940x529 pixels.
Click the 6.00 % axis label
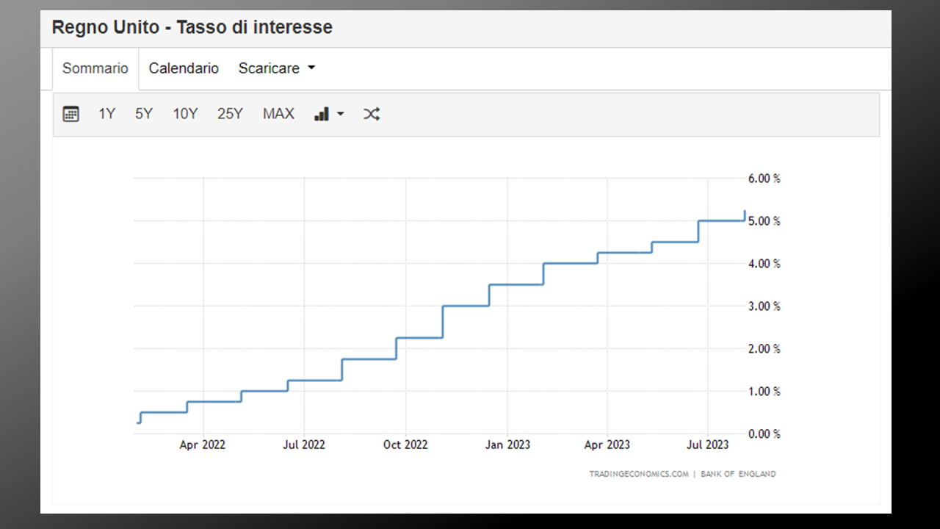(x=764, y=179)
